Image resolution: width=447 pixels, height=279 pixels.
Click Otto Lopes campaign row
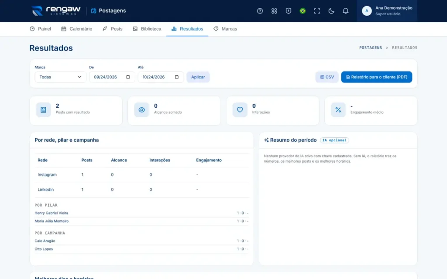[x=142, y=249]
